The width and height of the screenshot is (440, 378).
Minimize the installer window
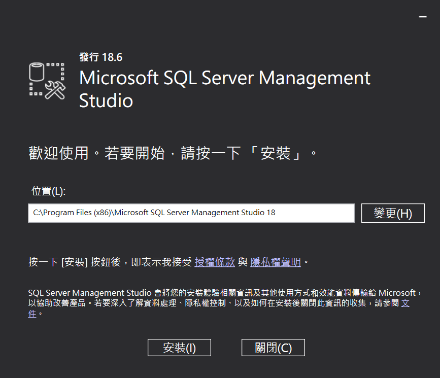click(423, 17)
